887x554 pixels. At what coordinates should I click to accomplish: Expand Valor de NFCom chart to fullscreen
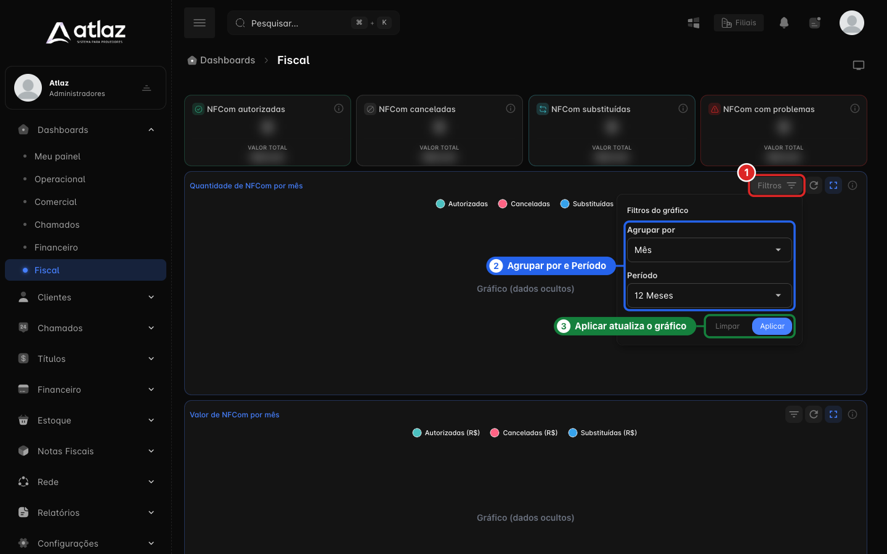(x=833, y=414)
